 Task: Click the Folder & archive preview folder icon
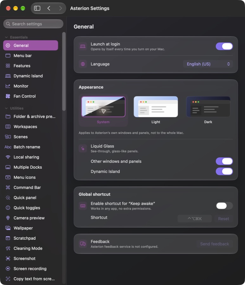8,117
